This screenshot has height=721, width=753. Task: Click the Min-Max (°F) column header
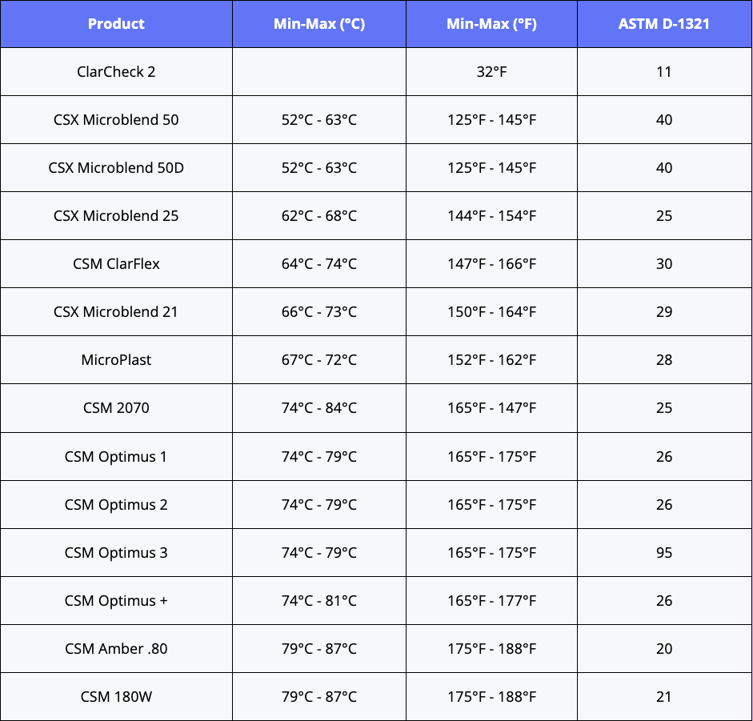491,24
